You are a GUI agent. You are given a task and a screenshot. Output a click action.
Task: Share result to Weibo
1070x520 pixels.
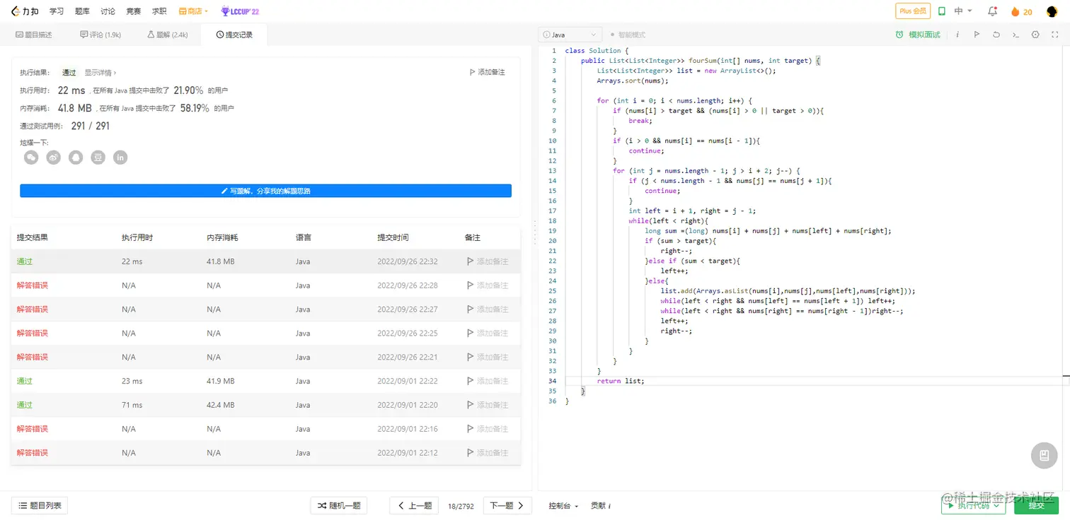click(x=54, y=158)
